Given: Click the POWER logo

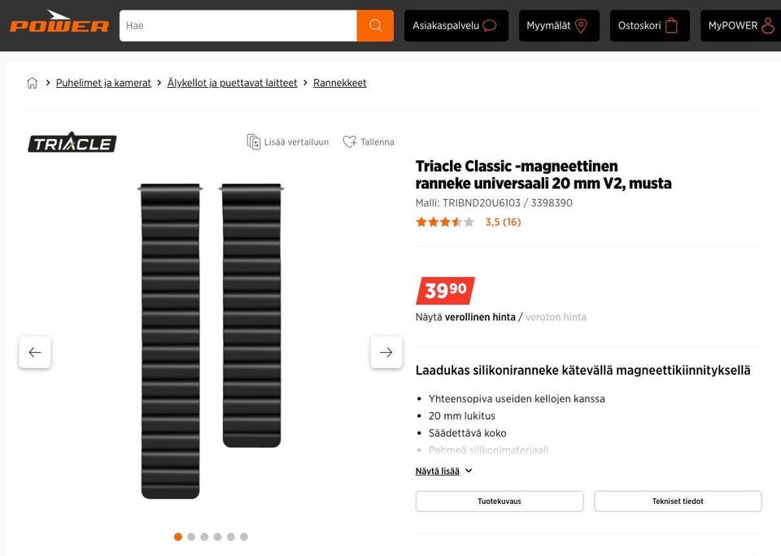Looking at the screenshot, I should [59, 24].
